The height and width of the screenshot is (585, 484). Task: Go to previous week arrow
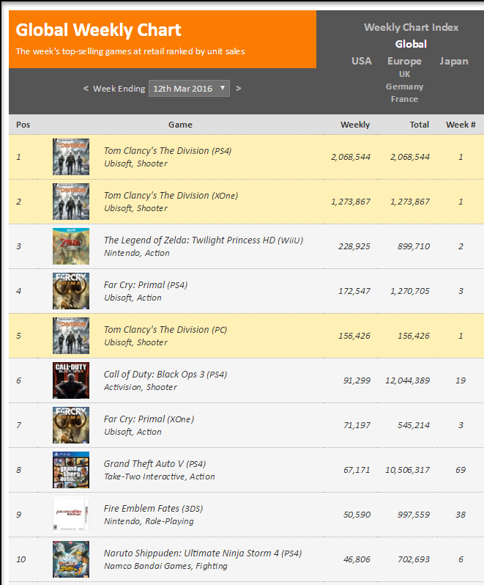86,89
